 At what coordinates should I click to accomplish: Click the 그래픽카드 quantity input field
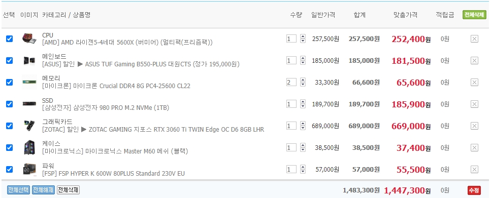291,126
